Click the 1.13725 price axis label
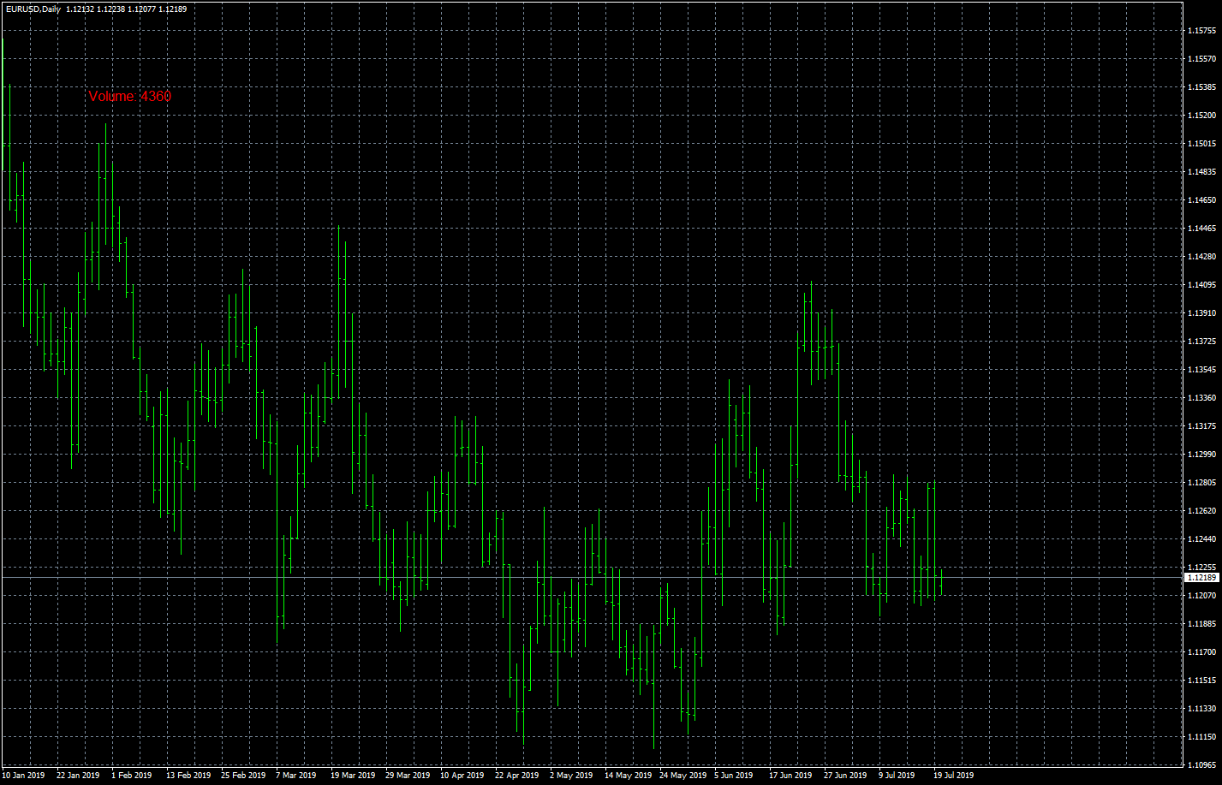 1201,342
